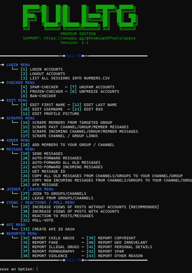Select JOIN TO GROUPS/CHANNELS line
192x273 pixels.
point(54,194)
